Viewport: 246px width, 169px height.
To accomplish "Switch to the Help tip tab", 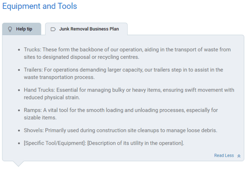I will pyautogui.click(x=22, y=29).
